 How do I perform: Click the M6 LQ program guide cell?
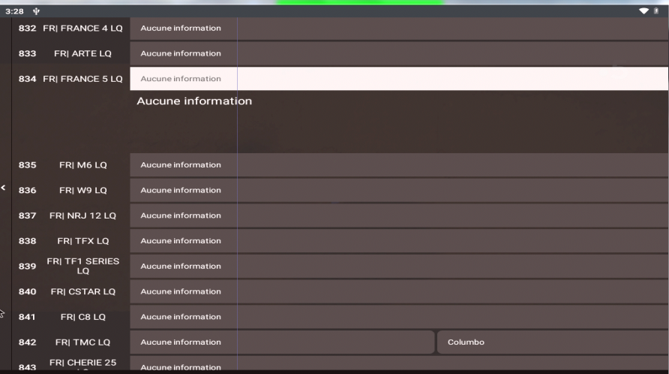[x=398, y=165]
